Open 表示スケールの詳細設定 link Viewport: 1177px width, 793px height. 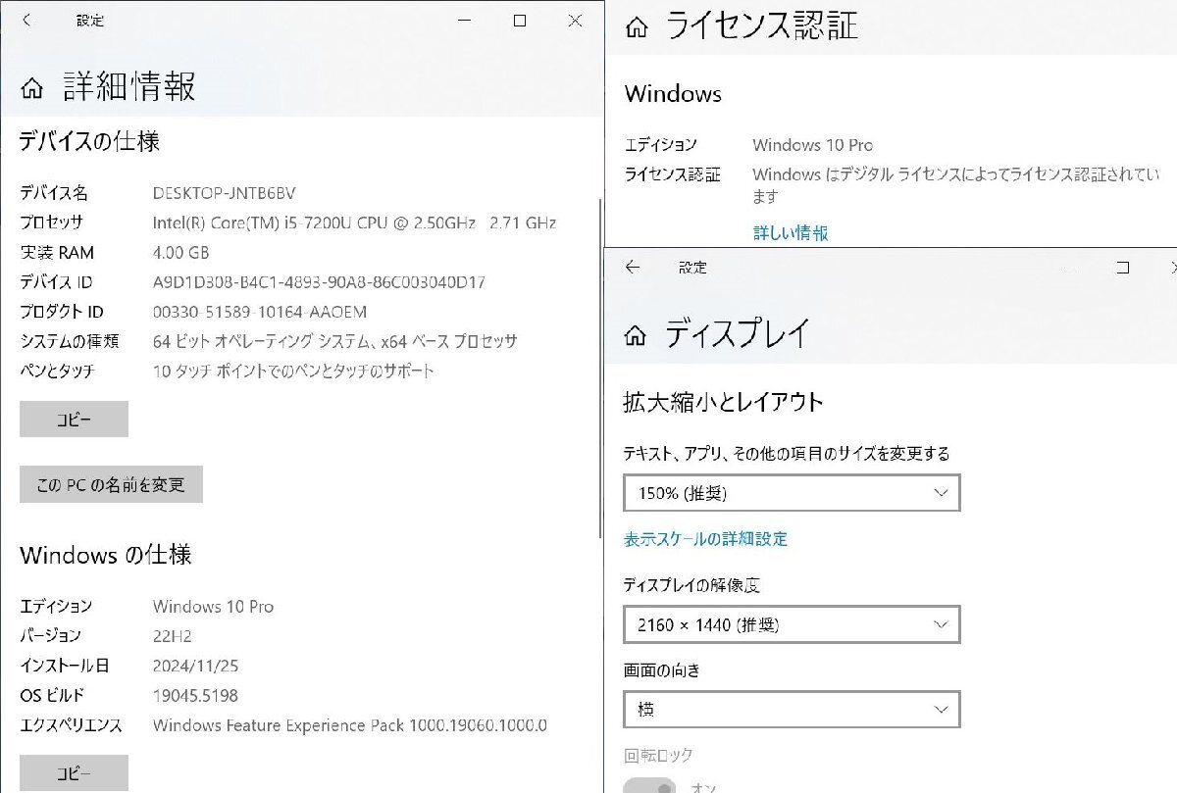pyautogui.click(x=705, y=539)
